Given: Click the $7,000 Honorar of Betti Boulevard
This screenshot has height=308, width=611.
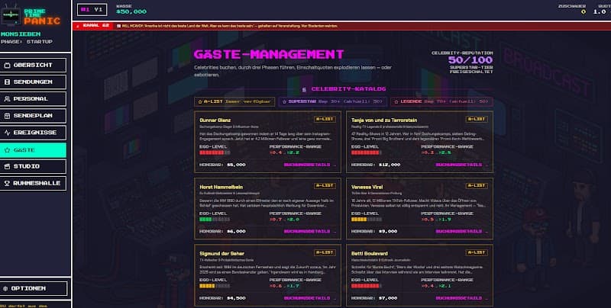Looking at the screenshot, I should tap(388, 298).
